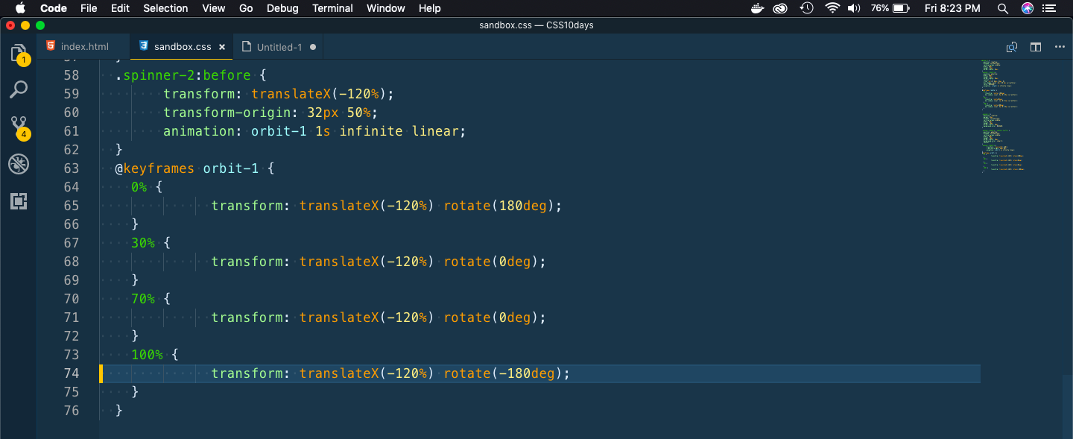This screenshot has height=439, width=1073.
Task: Open the Window menu
Action: coord(386,8)
